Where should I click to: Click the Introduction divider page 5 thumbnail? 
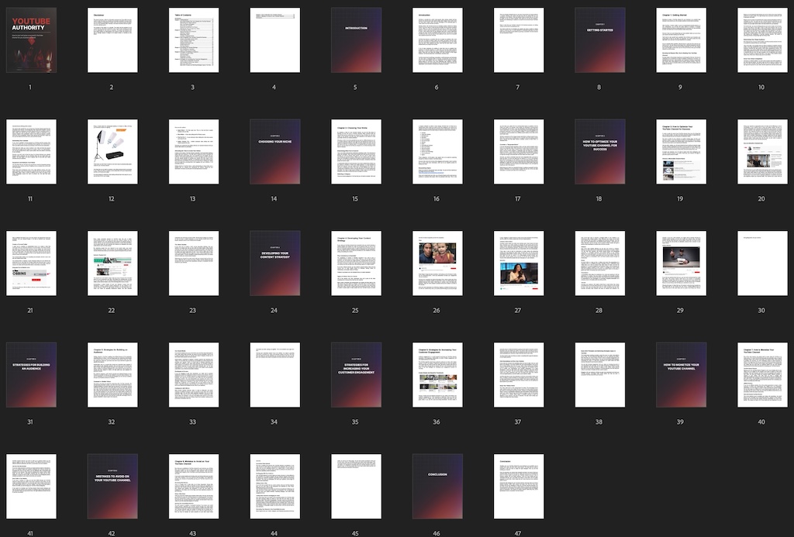356,40
